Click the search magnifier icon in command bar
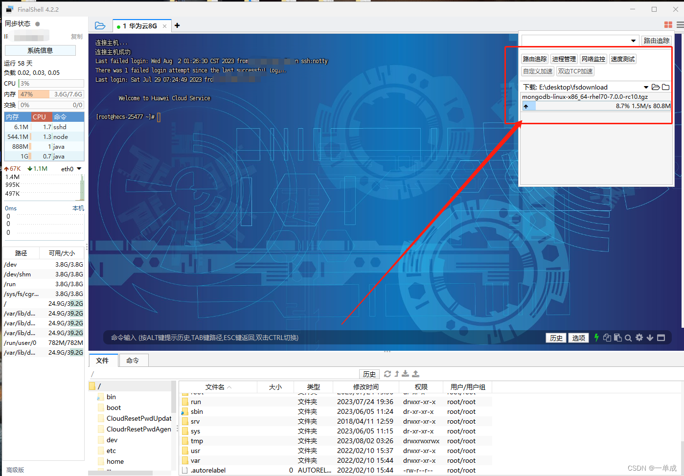The width and height of the screenshot is (684, 476). coord(628,338)
